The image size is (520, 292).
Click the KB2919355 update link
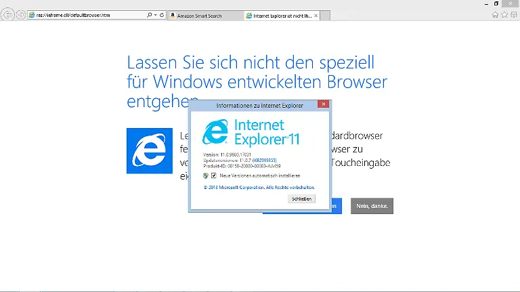[x=264, y=161]
